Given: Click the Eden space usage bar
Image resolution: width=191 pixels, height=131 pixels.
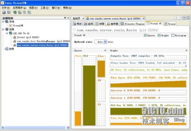Looking at the screenshot, I should pos(101,69).
